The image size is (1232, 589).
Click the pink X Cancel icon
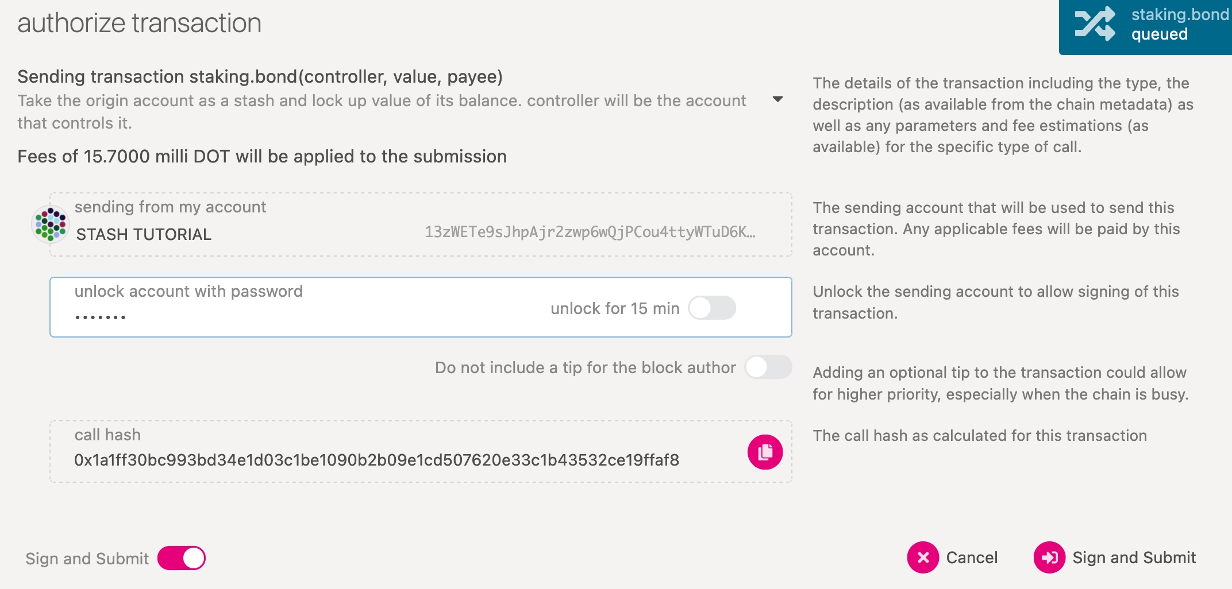(x=923, y=557)
